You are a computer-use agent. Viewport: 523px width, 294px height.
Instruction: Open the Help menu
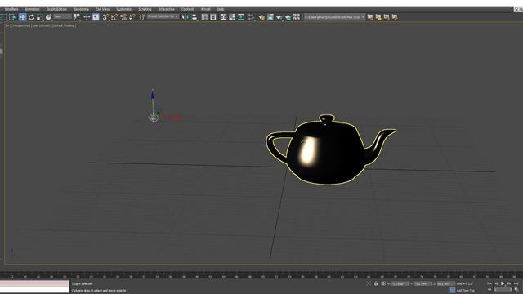click(221, 9)
